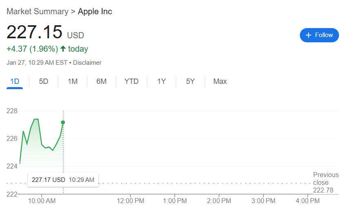348x210 pixels.
Task: Click the Previous close 222.78 label
Action: pyautogui.click(x=326, y=182)
